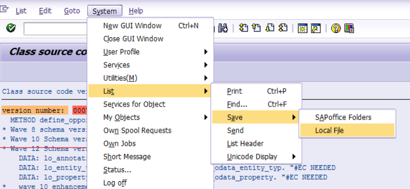The width and height of the screenshot is (410, 189).
Task: Click the menu-bar window icon left of List
Action: (x=4, y=10)
